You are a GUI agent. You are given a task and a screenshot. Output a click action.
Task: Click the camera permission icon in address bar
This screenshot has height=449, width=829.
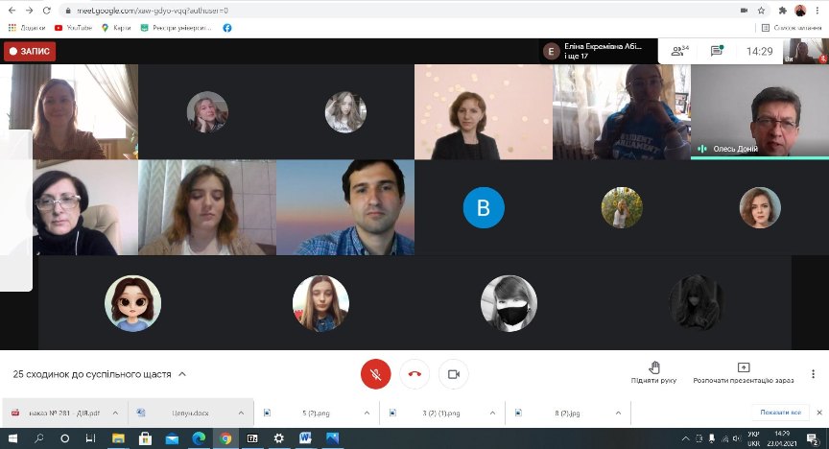click(744, 11)
